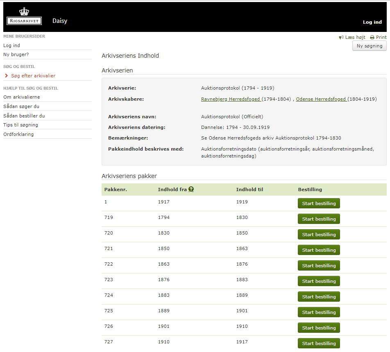Open the Ny bruger? sidebar link

(x=16, y=54)
